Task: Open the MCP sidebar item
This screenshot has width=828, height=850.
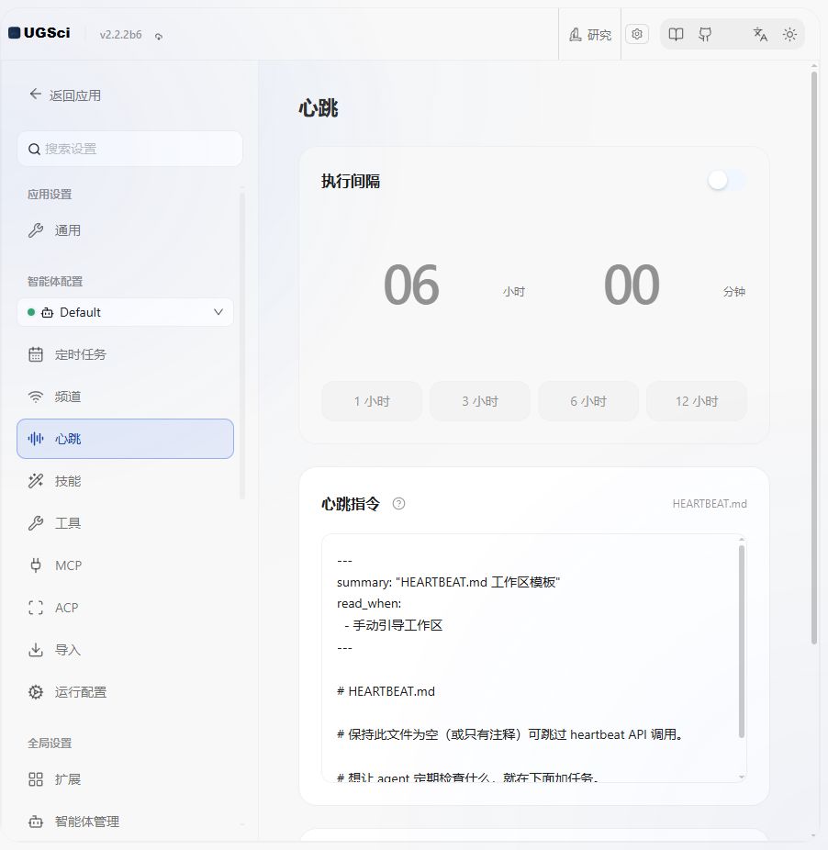Action: [x=125, y=565]
